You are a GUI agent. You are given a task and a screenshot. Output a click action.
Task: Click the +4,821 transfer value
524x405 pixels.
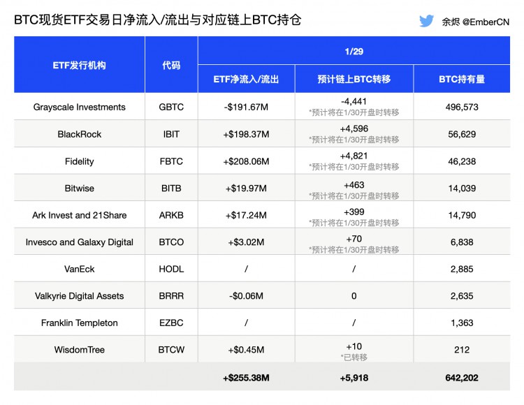pyautogui.click(x=354, y=156)
